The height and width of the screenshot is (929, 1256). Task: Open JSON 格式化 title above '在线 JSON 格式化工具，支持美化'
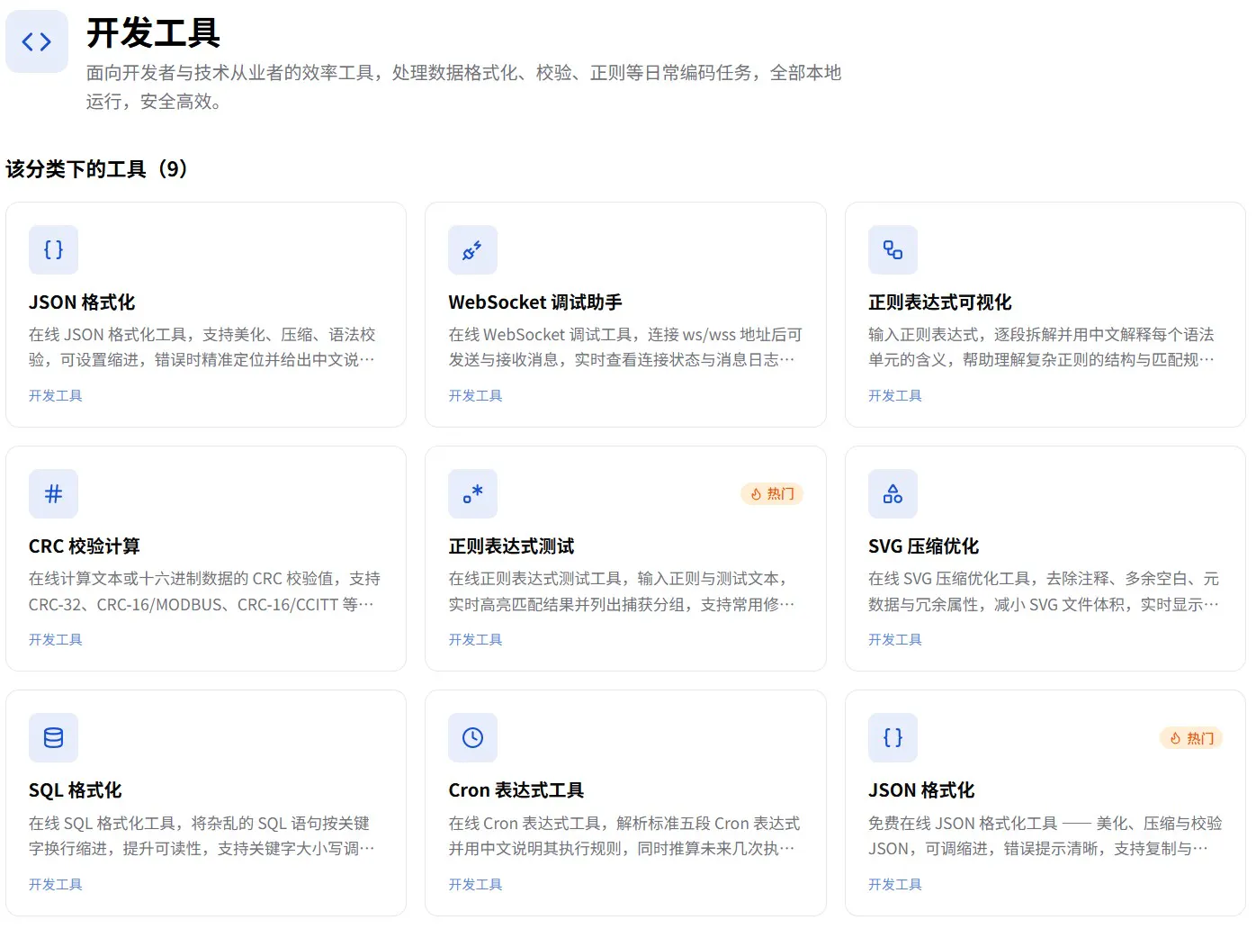(x=82, y=302)
